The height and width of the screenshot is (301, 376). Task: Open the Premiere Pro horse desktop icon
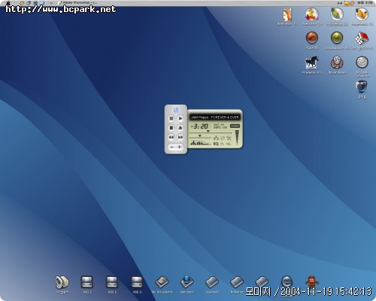tap(312, 65)
